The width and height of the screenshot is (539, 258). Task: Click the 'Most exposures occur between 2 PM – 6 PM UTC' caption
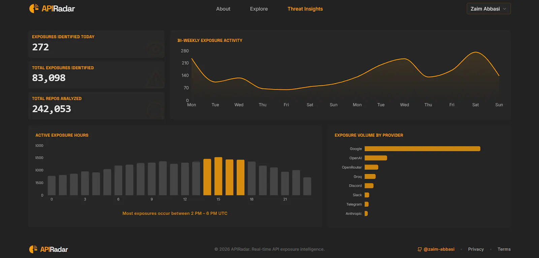pos(175,213)
